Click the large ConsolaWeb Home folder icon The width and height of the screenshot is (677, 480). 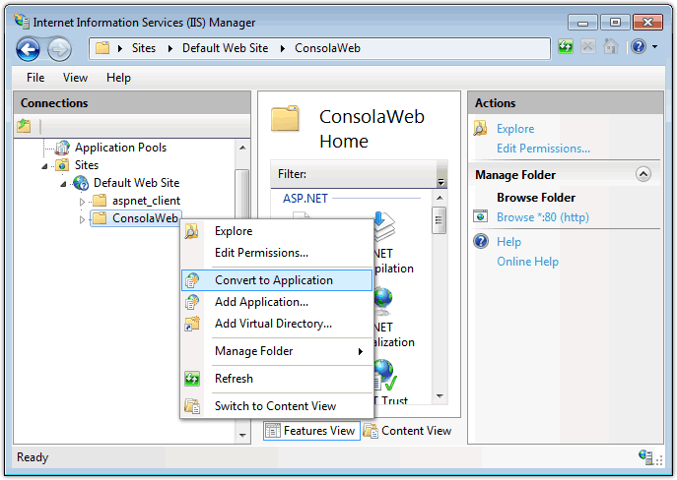click(285, 118)
